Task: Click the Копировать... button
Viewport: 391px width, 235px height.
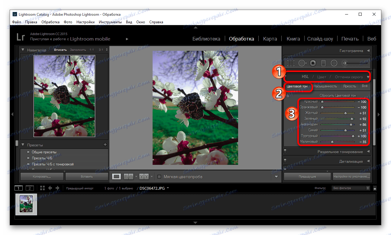Action: point(42,176)
